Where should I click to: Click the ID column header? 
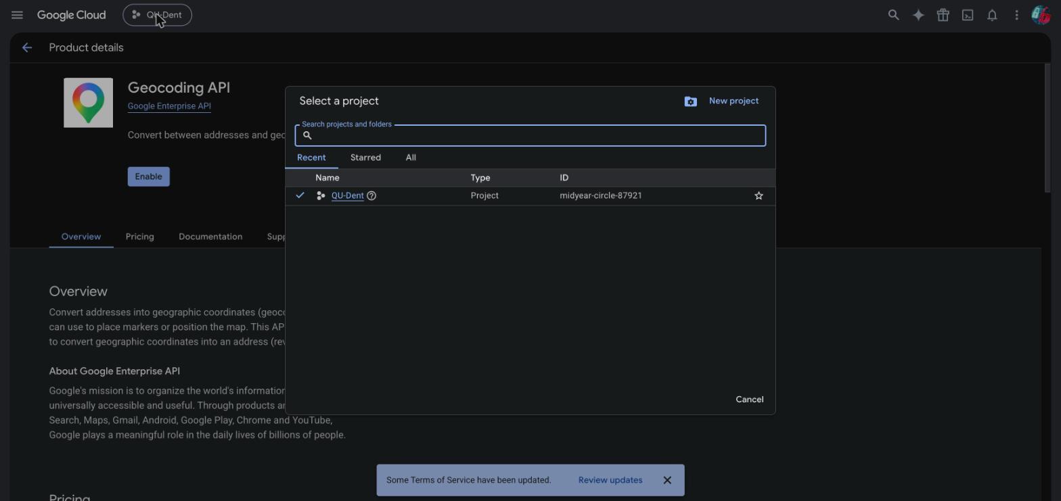pyautogui.click(x=564, y=178)
